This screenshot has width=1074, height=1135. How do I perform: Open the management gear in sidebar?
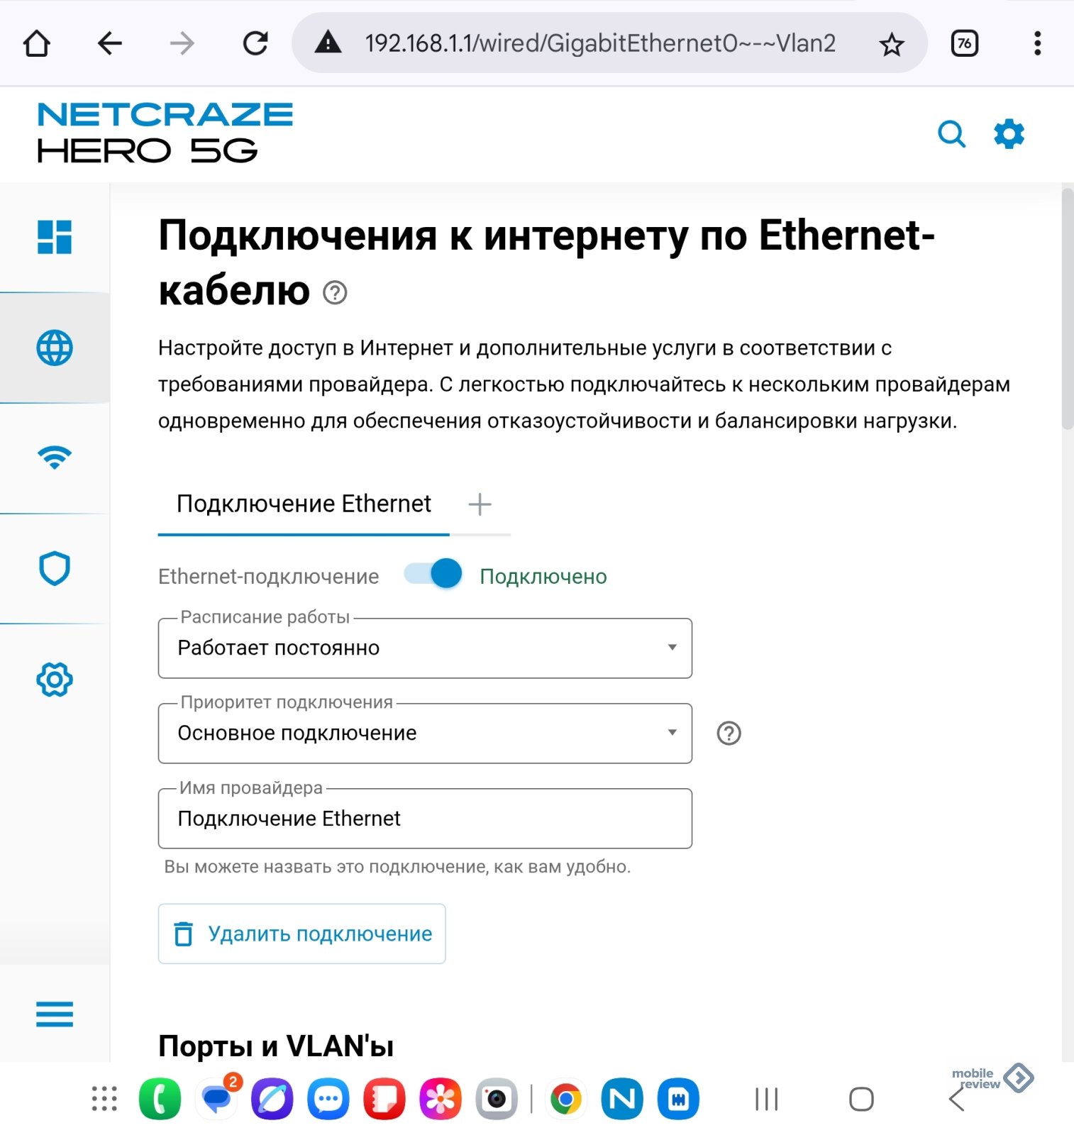[x=55, y=680]
